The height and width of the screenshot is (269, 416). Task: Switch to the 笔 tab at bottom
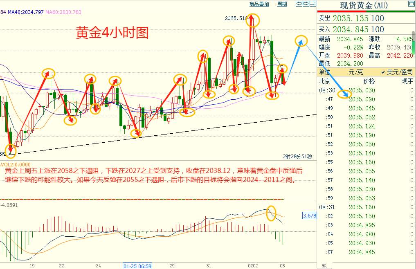tap(324, 266)
